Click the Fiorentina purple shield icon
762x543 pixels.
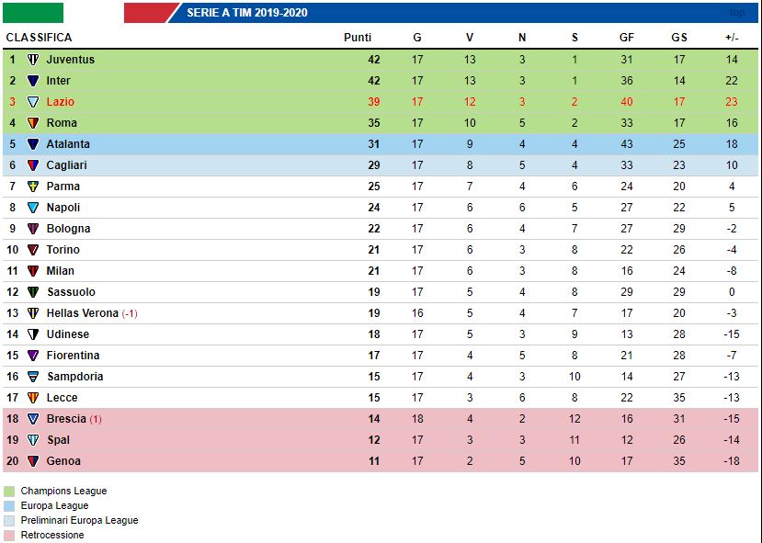coord(33,356)
